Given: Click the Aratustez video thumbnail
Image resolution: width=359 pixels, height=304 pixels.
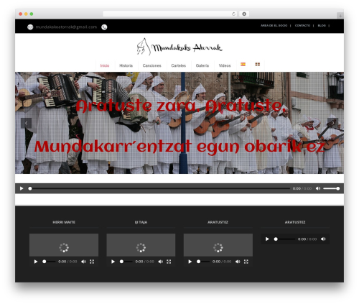Looking at the screenshot, I should (218, 245).
